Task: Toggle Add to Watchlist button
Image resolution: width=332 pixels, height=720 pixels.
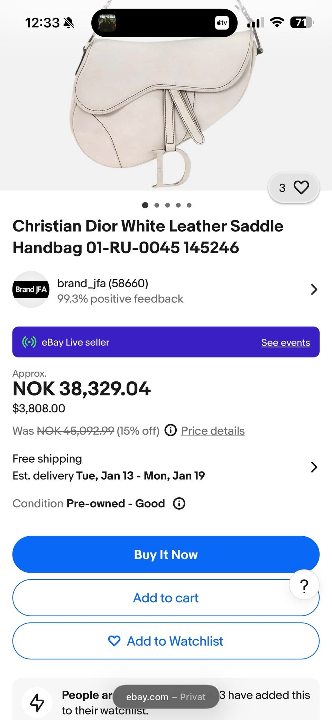Action: [x=166, y=641]
